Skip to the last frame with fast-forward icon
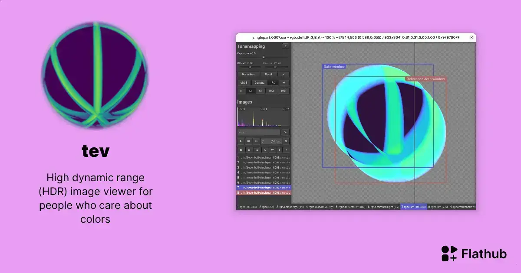Viewport: 521px width, 273px height. click(257, 141)
